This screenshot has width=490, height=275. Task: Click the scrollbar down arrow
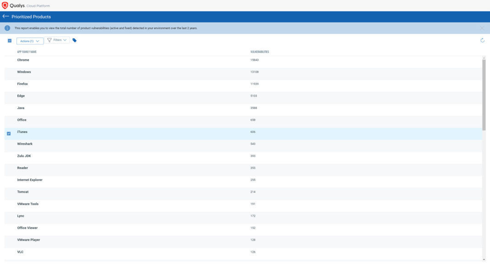[x=484, y=259]
